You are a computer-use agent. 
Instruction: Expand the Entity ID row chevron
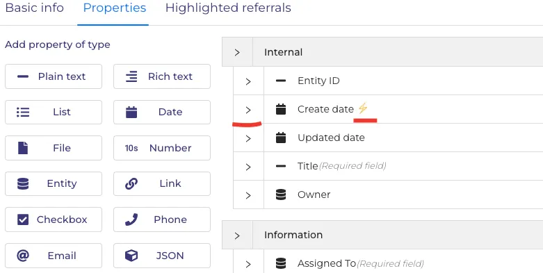point(248,82)
